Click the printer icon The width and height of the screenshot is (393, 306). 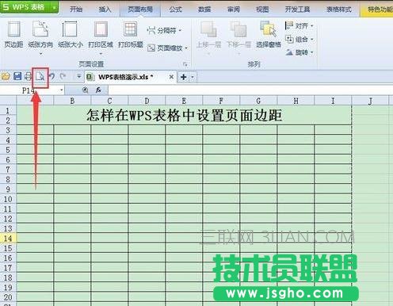click(x=28, y=77)
